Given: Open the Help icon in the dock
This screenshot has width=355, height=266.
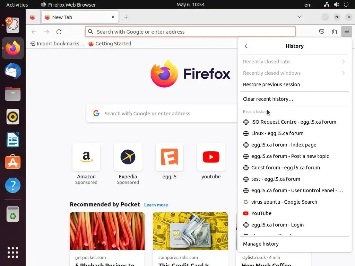Looking at the screenshot, I should (13, 185).
